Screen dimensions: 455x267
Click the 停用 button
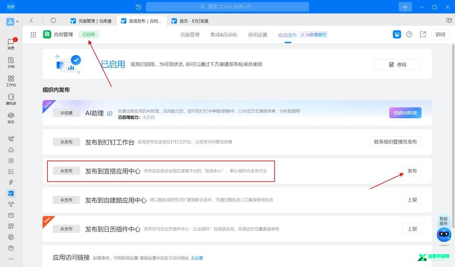click(397, 65)
